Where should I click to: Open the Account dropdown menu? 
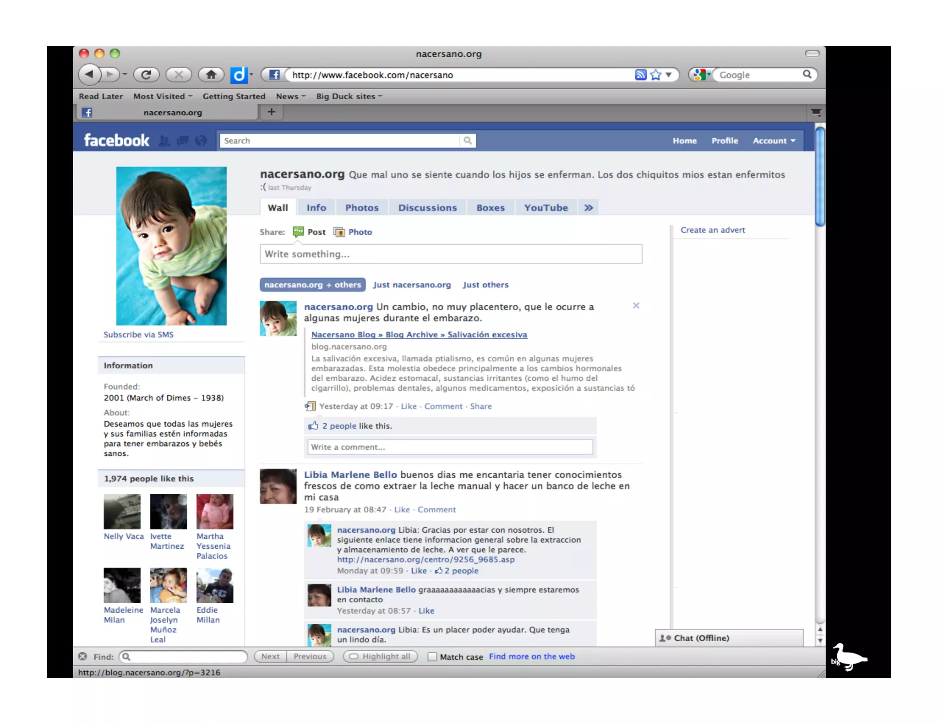[x=774, y=141]
